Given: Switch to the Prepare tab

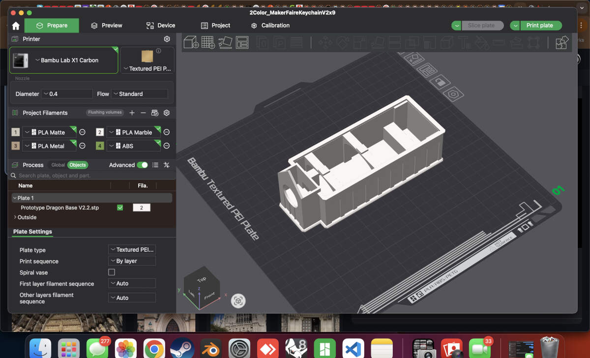Looking at the screenshot, I should click(52, 26).
